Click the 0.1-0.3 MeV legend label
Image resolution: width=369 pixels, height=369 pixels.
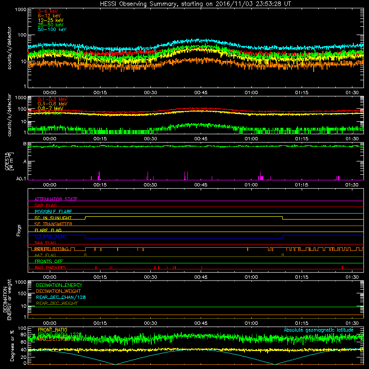tap(53, 99)
